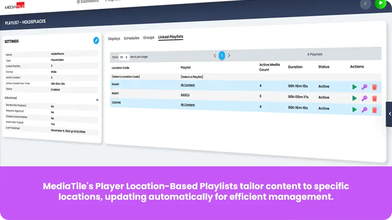Play the CENTRE row playlist

tap(354, 110)
